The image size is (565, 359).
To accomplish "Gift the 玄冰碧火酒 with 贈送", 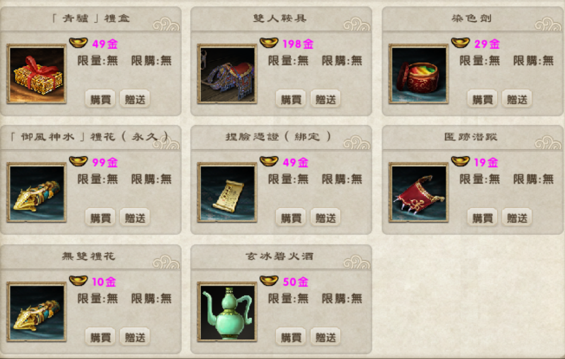I will (x=325, y=337).
